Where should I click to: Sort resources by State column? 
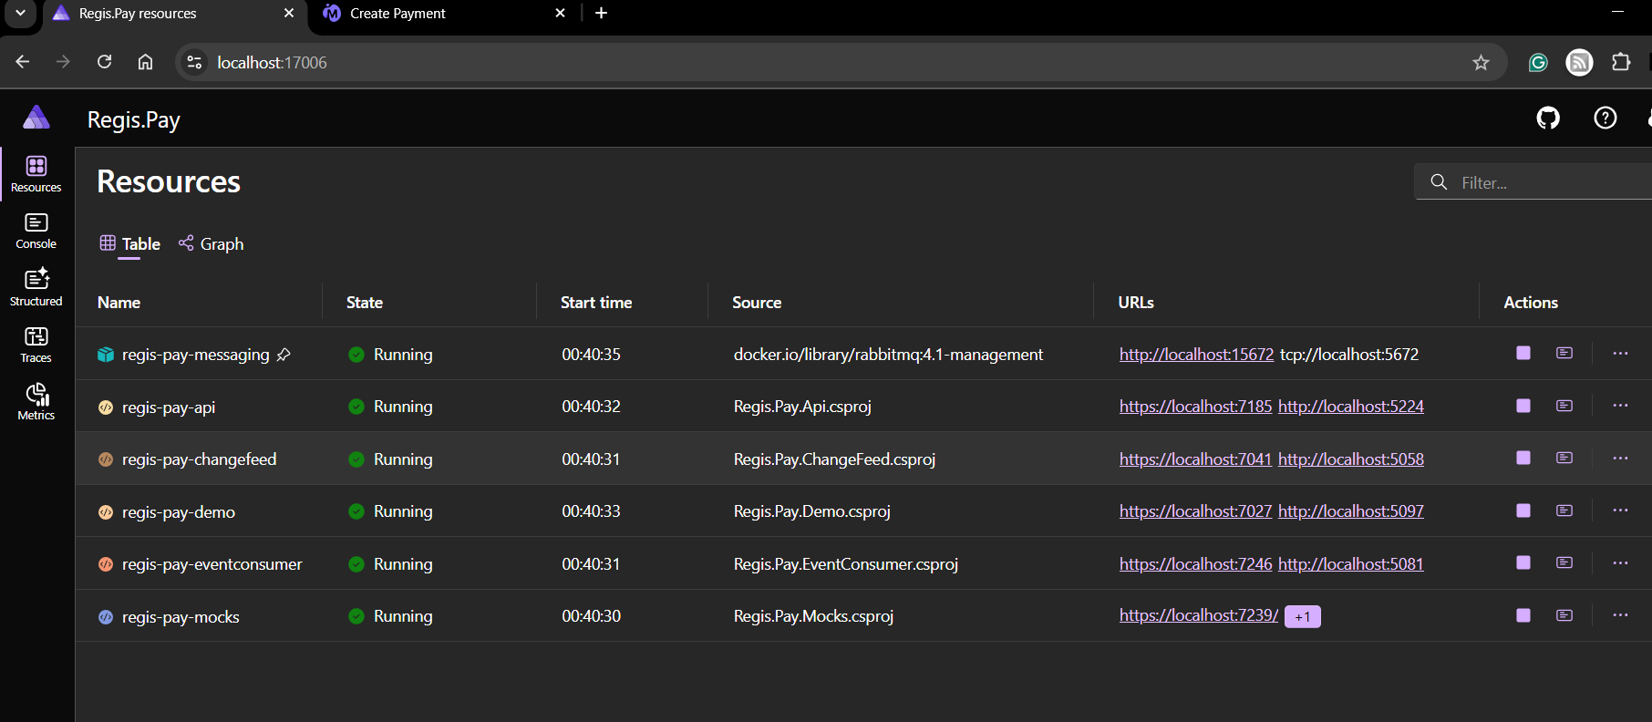click(x=365, y=303)
